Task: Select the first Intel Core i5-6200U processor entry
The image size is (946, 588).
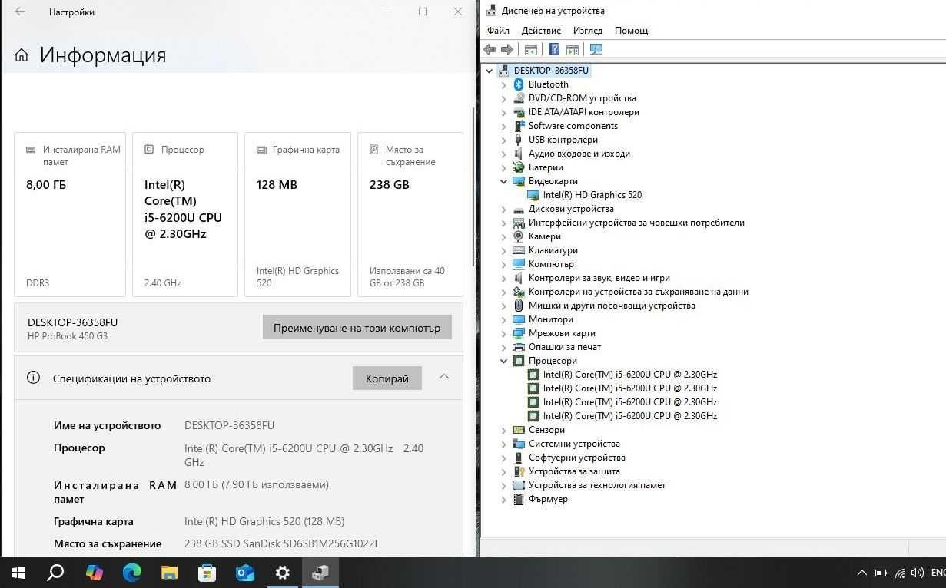Action: pos(630,375)
